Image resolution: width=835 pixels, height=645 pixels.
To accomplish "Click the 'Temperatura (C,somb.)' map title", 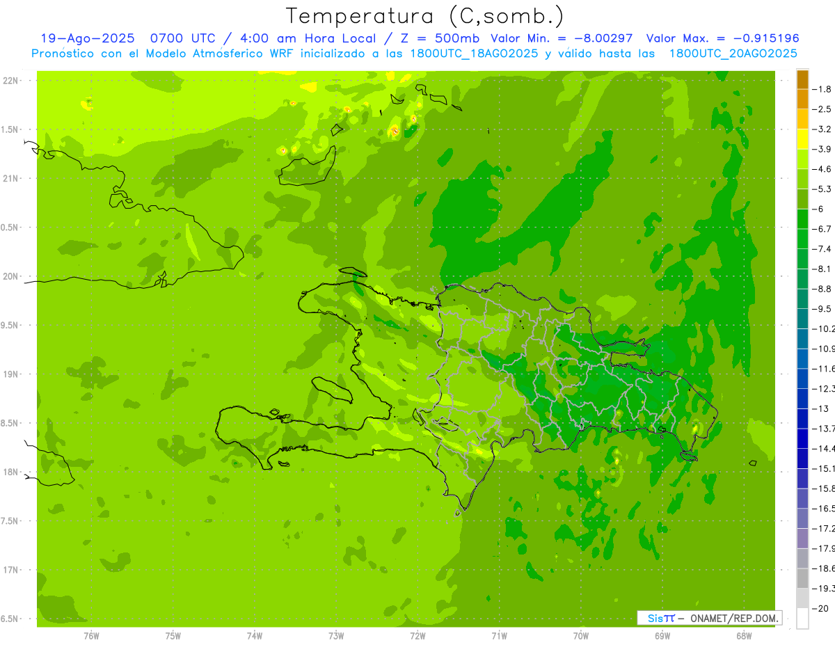I will point(425,16).
